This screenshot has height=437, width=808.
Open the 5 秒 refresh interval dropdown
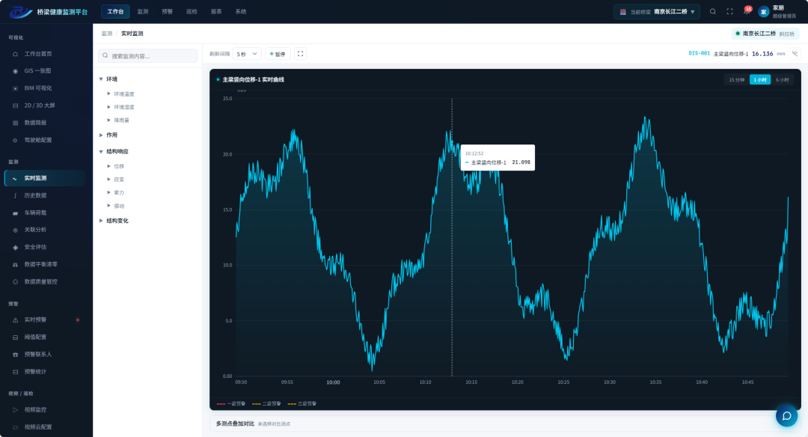click(x=248, y=54)
